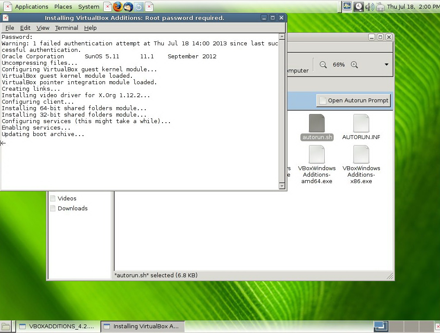
Task: Launch Firefox from the top panel
Action: point(118,6)
